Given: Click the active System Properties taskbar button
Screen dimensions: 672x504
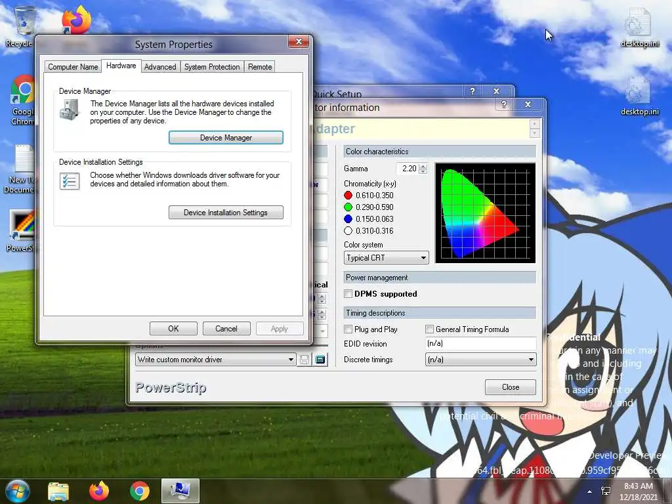Looking at the screenshot, I should click(x=180, y=491).
